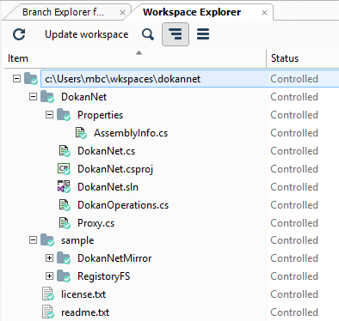Select AssemblyInfo.cs in the tree
The image size is (339, 321).
click(131, 133)
